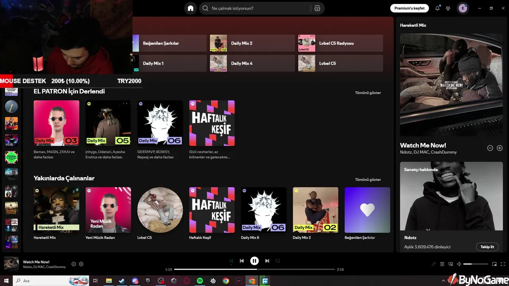Click 'Tümünü göster' for Yakınlarda Çalınanlar

coord(368,180)
